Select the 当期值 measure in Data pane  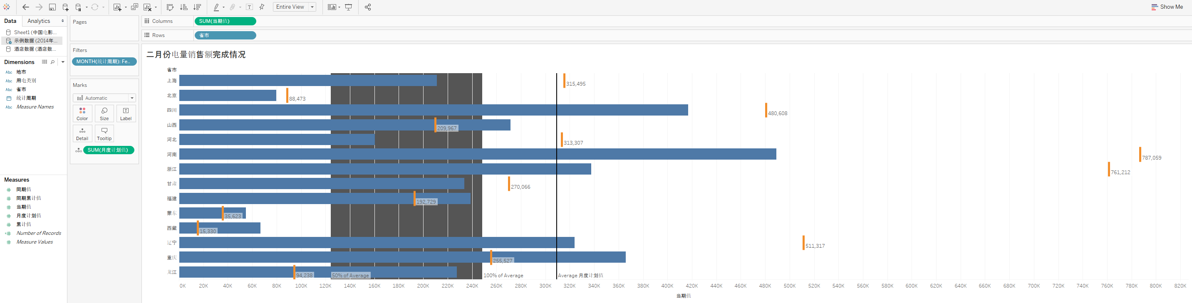pos(24,207)
